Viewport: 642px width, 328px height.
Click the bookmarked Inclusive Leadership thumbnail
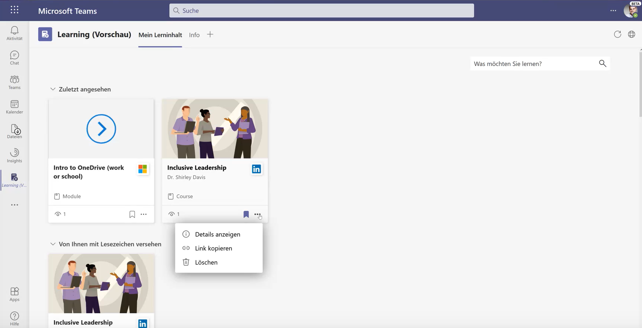click(101, 284)
